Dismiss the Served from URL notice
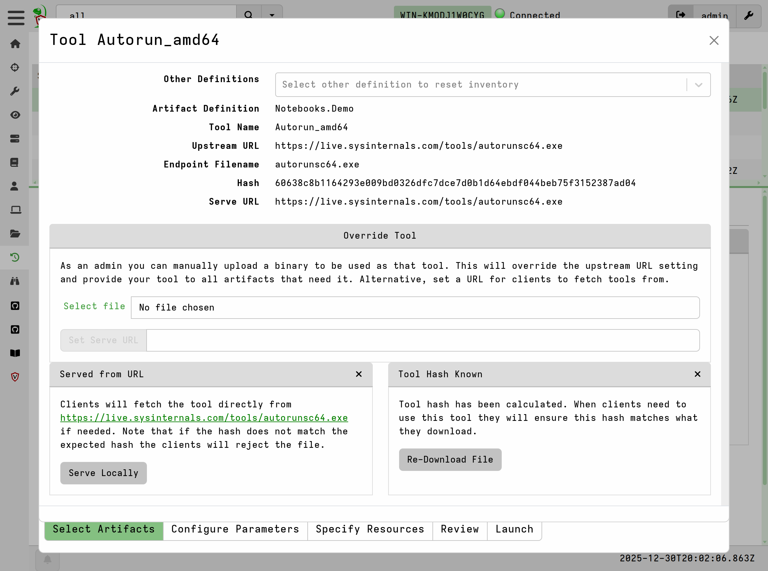The height and width of the screenshot is (571, 768). pos(359,374)
